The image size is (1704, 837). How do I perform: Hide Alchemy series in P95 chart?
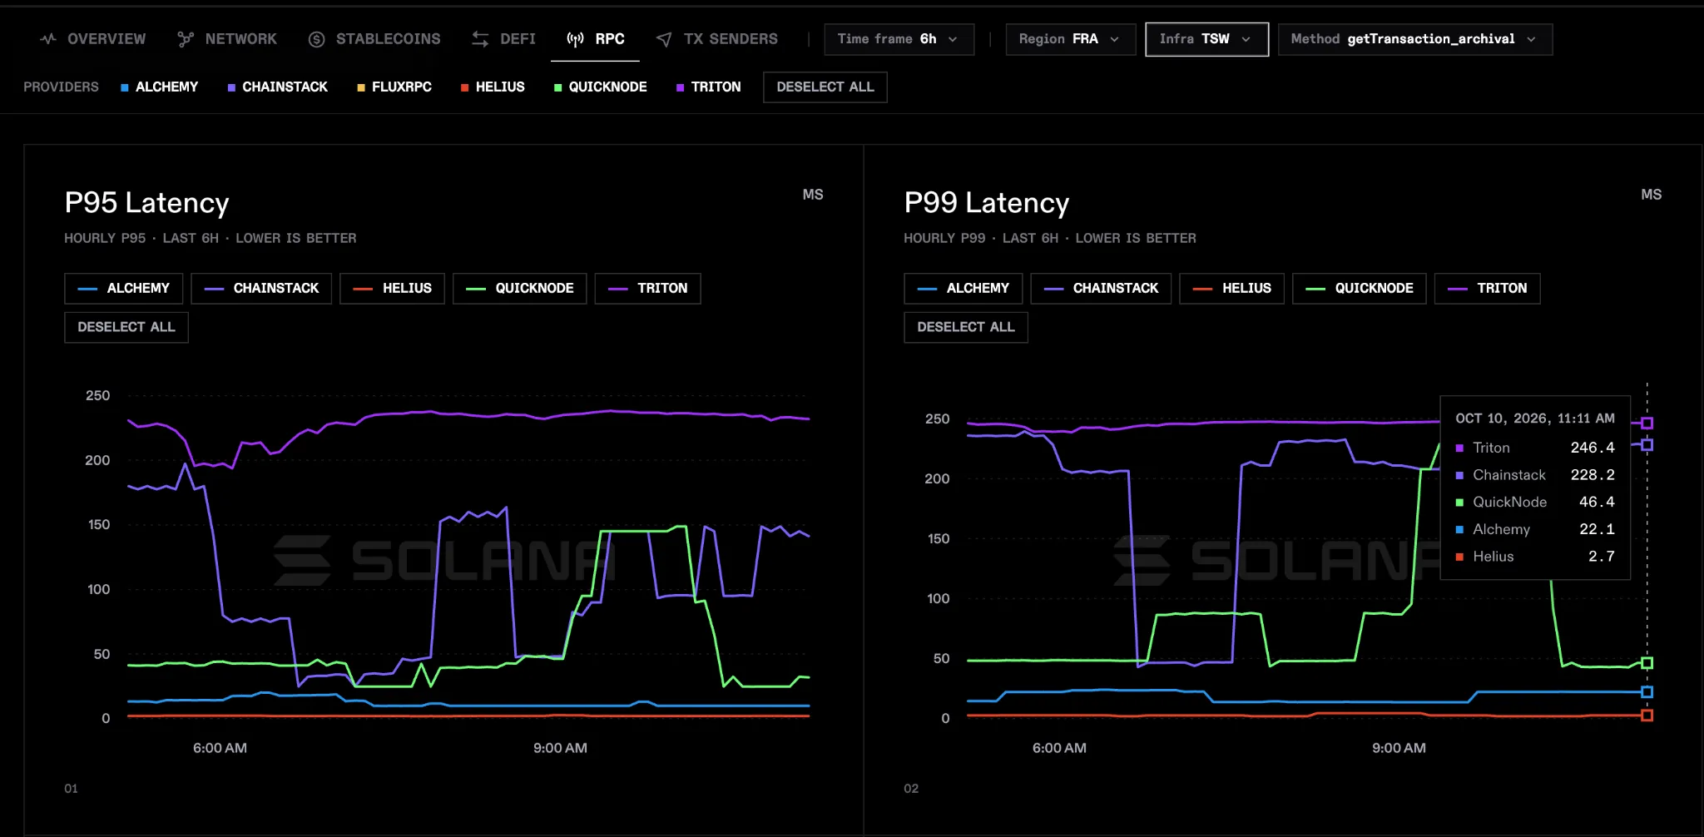(x=123, y=288)
